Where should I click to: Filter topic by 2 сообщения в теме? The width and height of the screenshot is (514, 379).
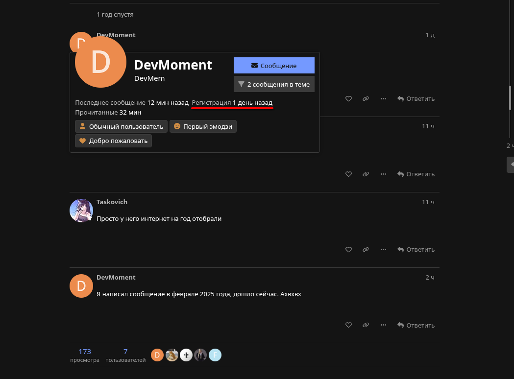click(274, 84)
